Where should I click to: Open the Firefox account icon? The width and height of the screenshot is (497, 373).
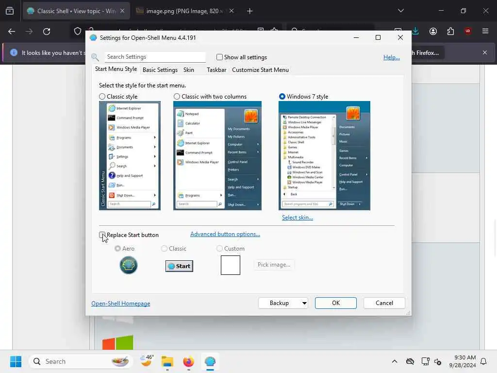point(433,31)
